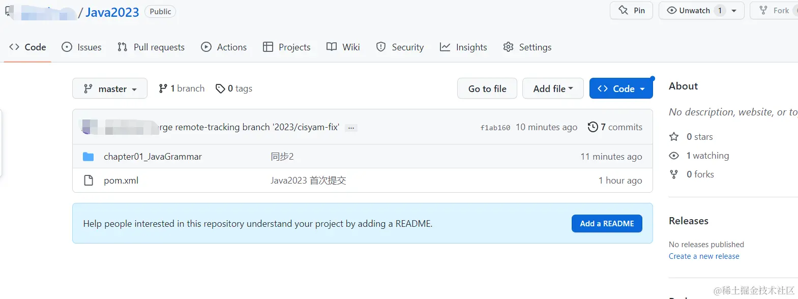
Task: Click the Go to file button
Action: point(487,88)
